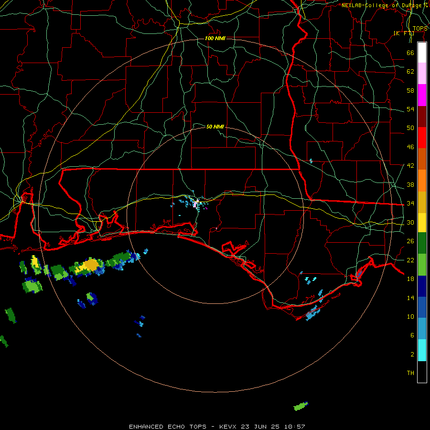Click the 100 NMI range ring label
Screen dimensions: 430x430
(215, 38)
